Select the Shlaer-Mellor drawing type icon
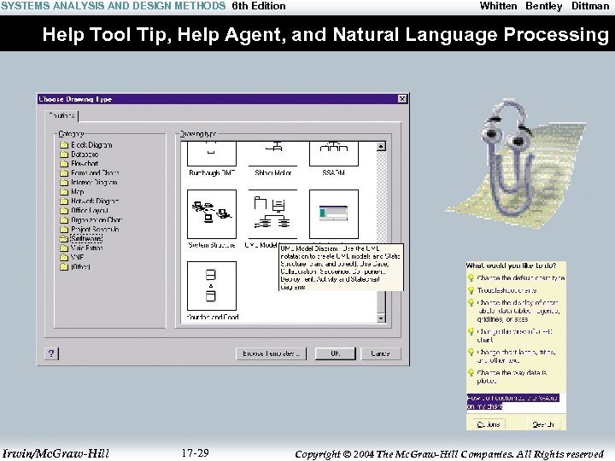This screenshot has width=615, height=461. pos(273,154)
